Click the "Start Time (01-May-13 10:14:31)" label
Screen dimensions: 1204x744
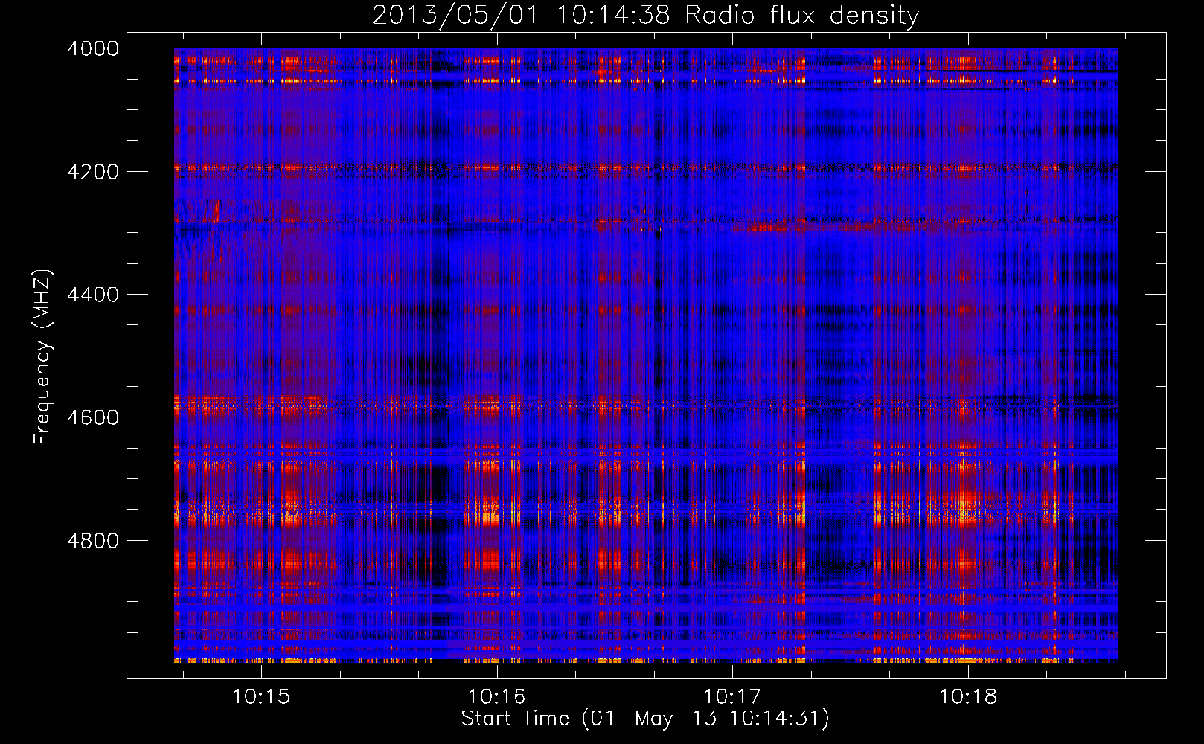click(645, 719)
